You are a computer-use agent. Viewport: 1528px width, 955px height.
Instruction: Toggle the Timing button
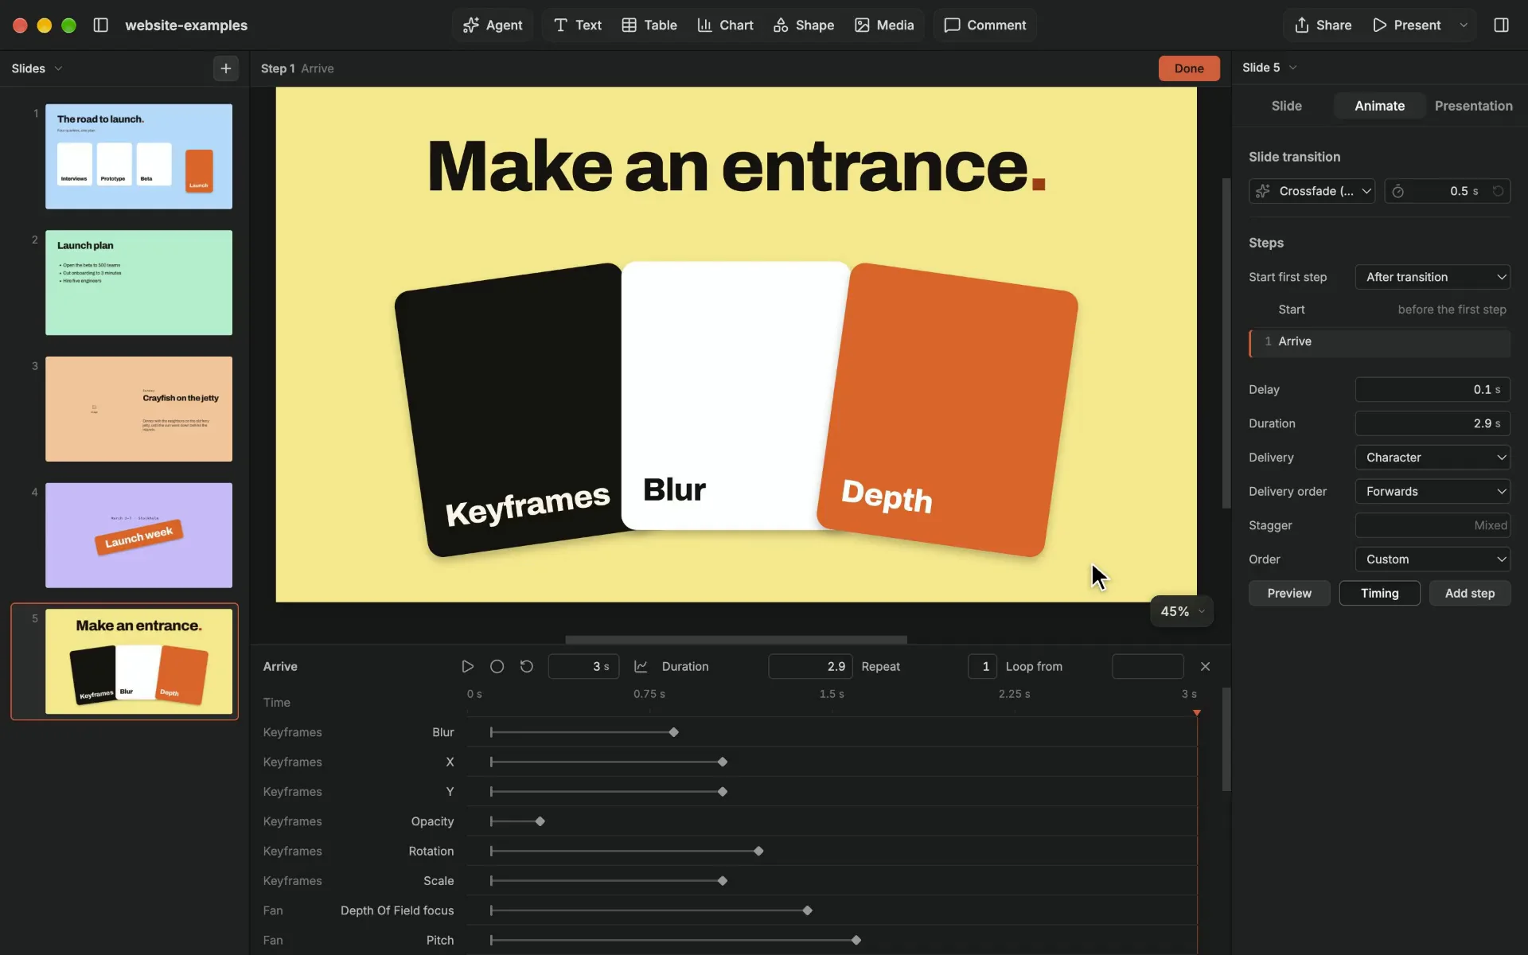(x=1379, y=593)
